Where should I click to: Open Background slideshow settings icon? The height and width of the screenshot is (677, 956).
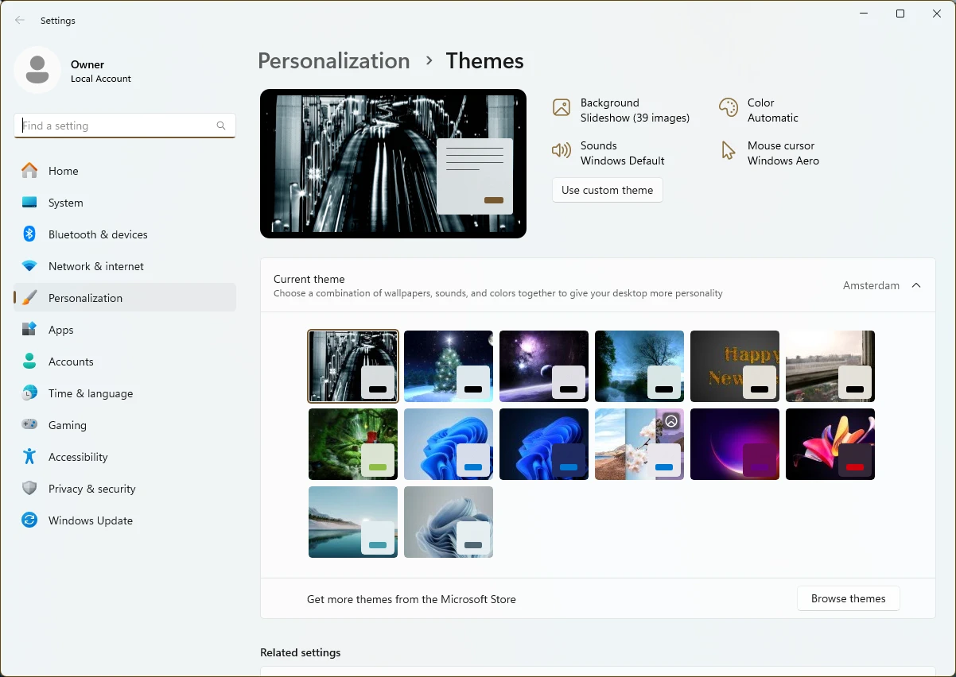pyautogui.click(x=562, y=108)
